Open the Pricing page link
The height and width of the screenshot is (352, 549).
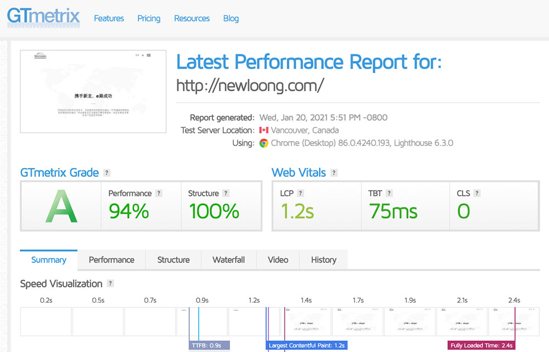[x=149, y=19]
